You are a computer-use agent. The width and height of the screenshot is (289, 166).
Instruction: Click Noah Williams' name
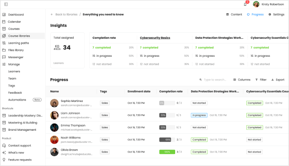click(71, 138)
